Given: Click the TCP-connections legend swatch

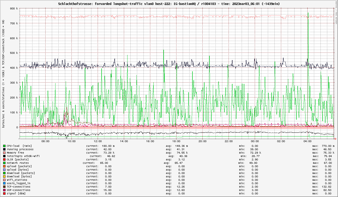Looking at the screenshot, I should (x=4, y=187).
